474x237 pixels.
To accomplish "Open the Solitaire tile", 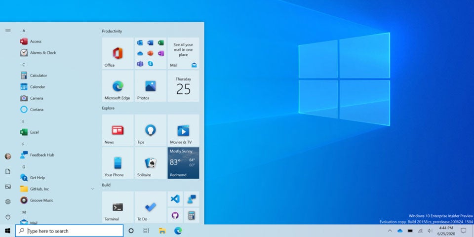I will pyautogui.click(x=150, y=163).
